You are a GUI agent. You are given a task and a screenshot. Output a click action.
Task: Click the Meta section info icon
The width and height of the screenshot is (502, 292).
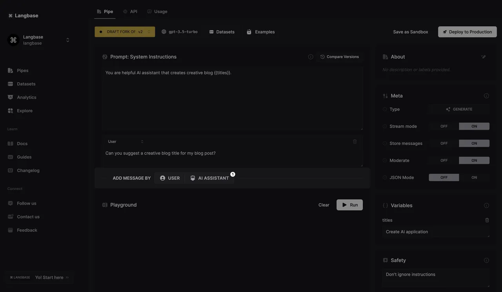click(486, 96)
